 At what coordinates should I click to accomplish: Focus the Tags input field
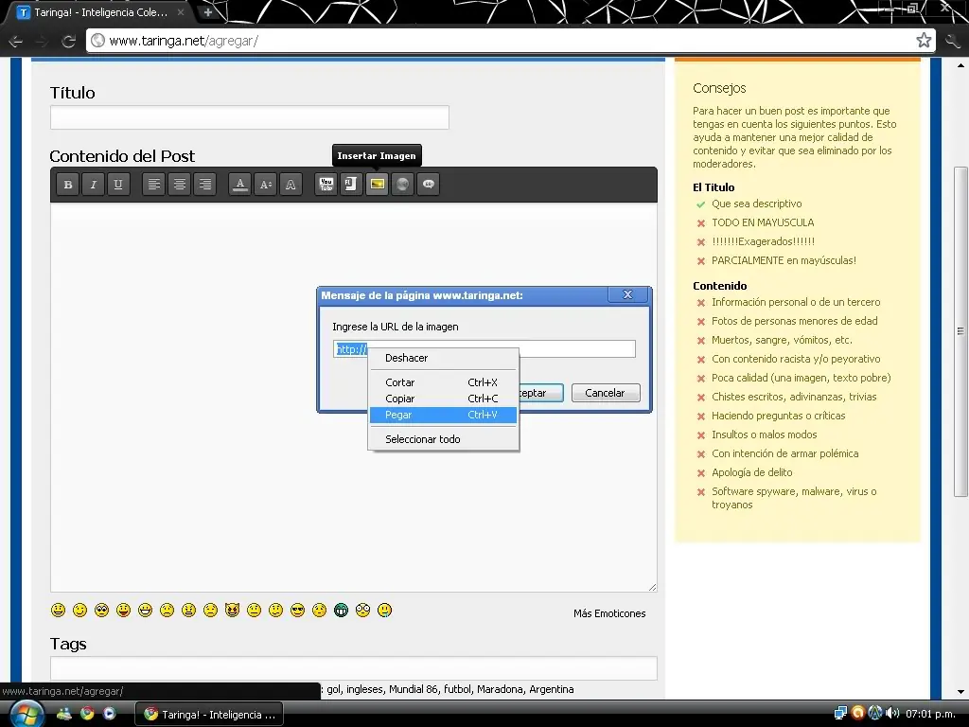pyautogui.click(x=354, y=668)
